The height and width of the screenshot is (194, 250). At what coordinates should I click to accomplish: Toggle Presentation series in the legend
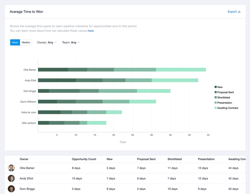coord(223,103)
